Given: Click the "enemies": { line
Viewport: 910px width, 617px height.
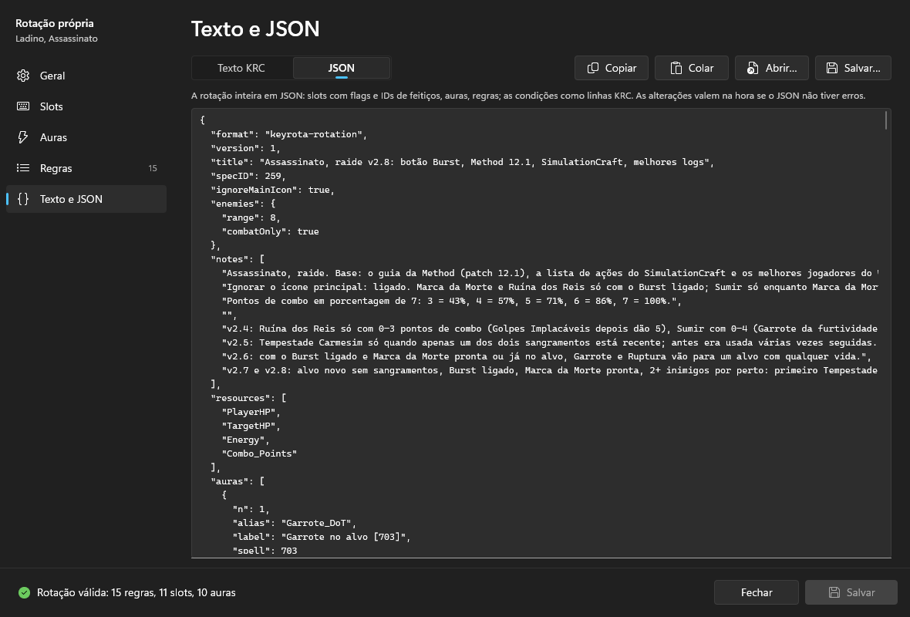Looking at the screenshot, I should (x=243, y=204).
